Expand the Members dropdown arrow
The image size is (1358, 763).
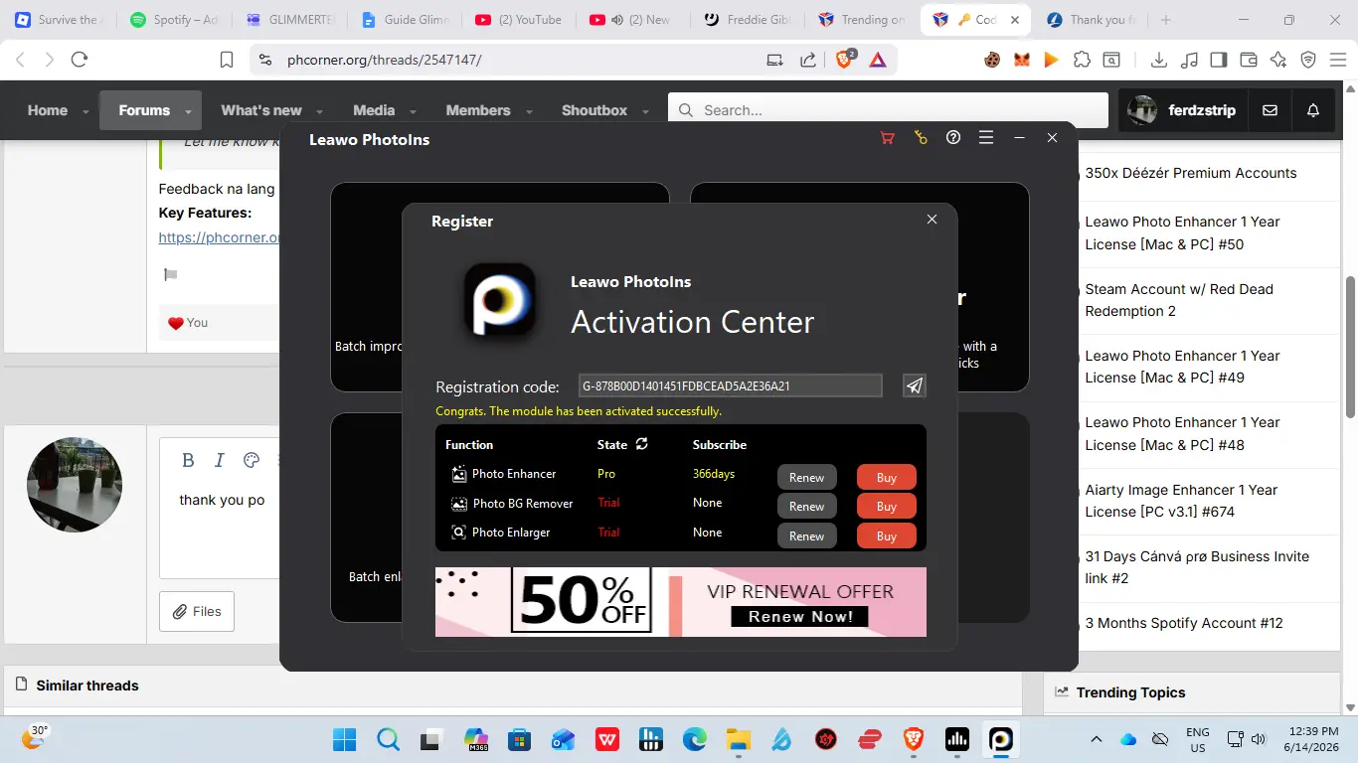(528, 111)
